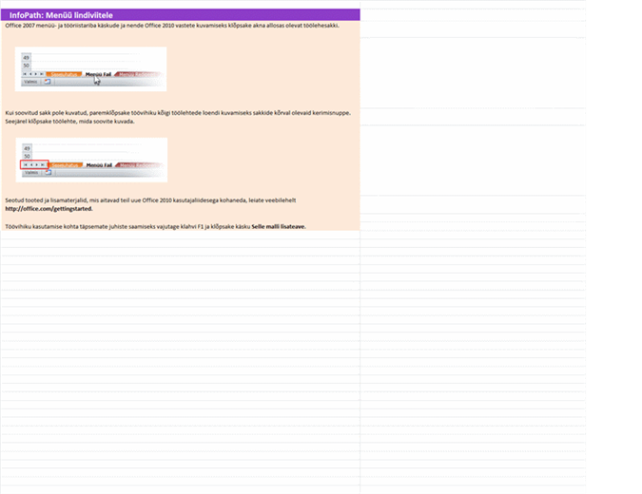
Task: Select the 'InfoPath: Menüü lindiviitele' title cell
Action: click(180, 15)
